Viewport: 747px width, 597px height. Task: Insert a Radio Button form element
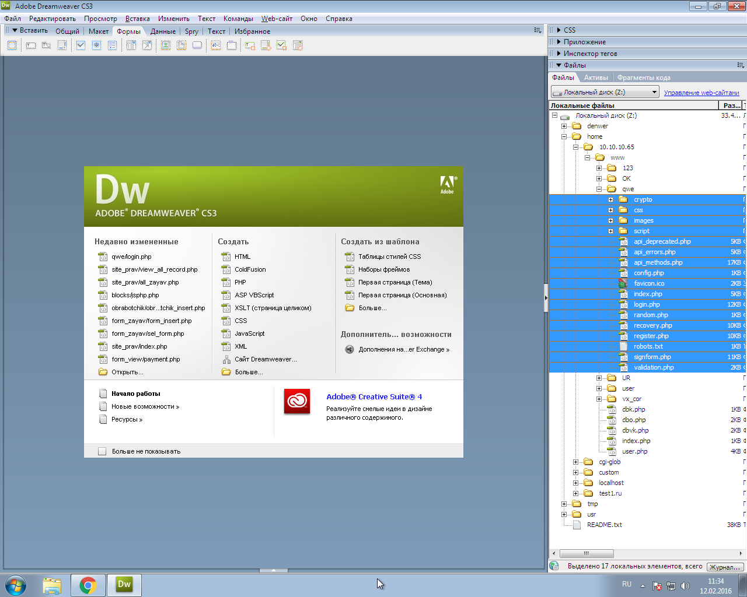[97, 45]
